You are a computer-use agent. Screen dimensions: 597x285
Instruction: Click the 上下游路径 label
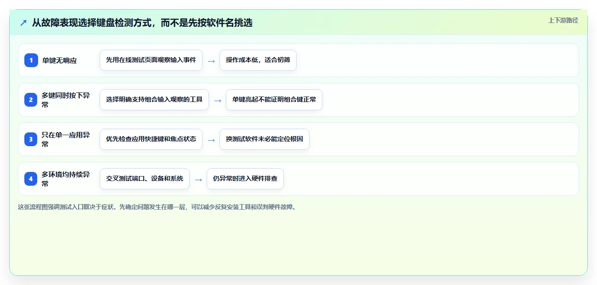(x=563, y=20)
